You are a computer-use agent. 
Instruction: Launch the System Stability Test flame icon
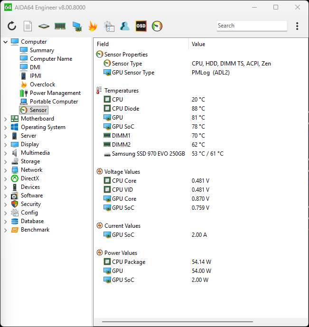coord(93,26)
